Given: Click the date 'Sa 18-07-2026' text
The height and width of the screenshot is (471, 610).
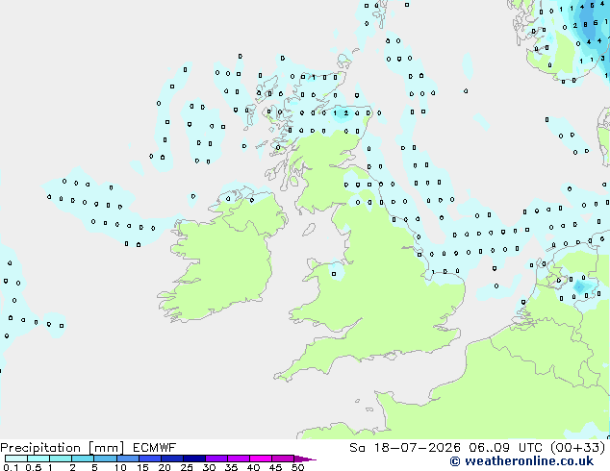Looking at the screenshot, I should [x=405, y=448].
